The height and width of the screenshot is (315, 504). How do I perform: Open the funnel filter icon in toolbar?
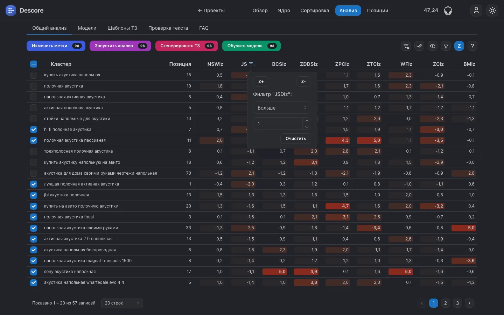pyautogui.click(x=446, y=46)
